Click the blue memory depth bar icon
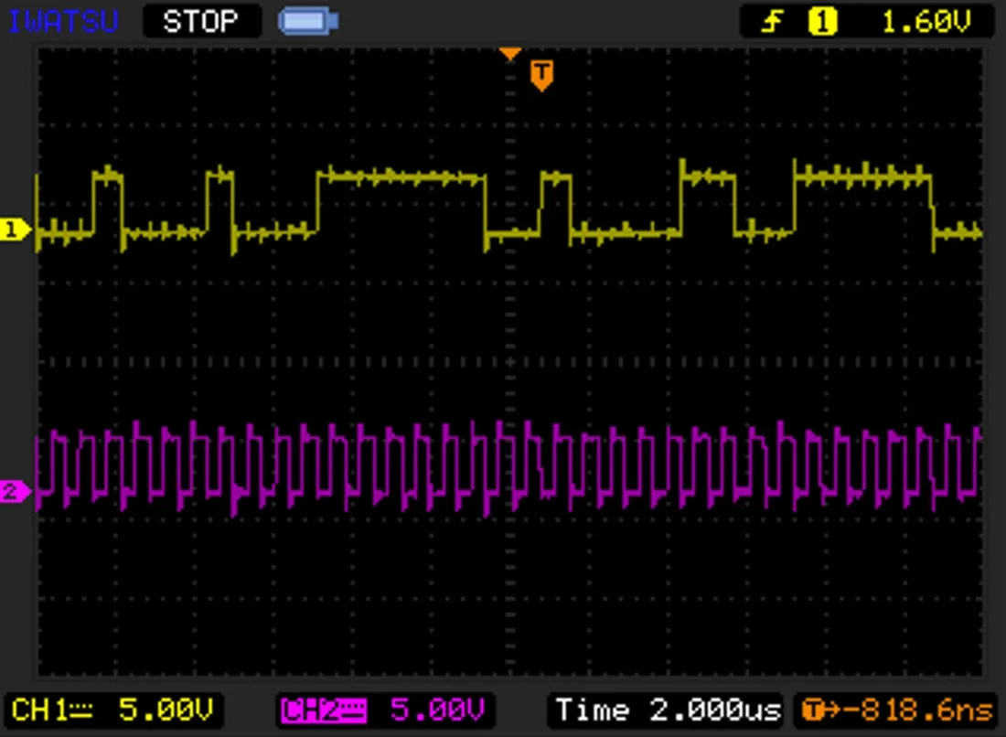Viewport: 1006px width, 737px height. pos(308,21)
